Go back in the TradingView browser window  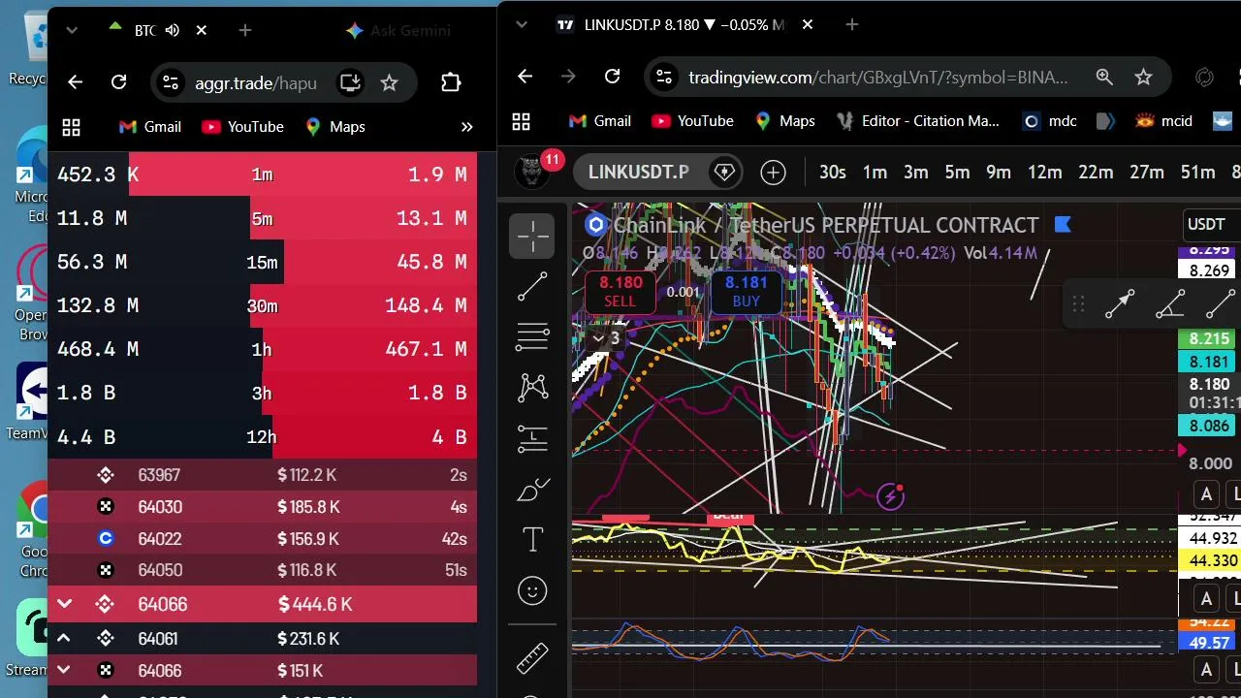click(525, 77)
